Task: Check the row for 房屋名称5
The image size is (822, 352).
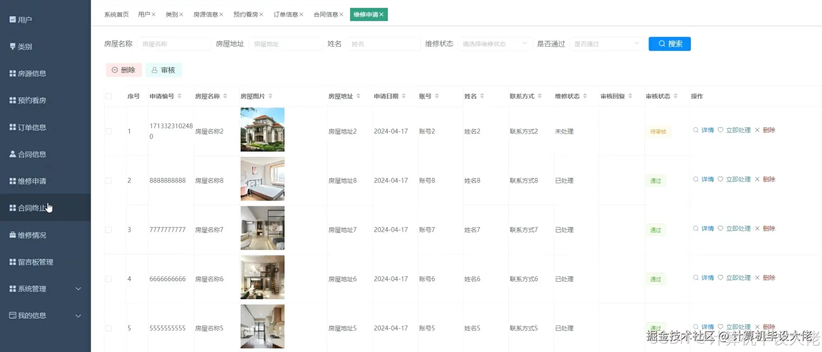Action: [109, 328]
